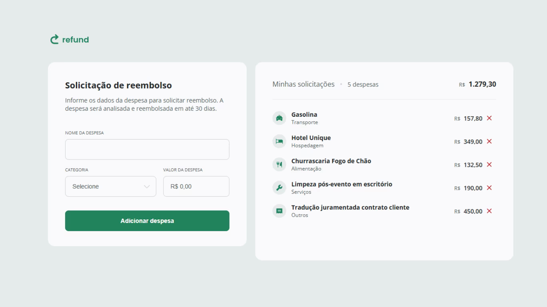The image size is (547, 307).
Task: Delete the Hotel Unique expense
Action: [489, 142]
